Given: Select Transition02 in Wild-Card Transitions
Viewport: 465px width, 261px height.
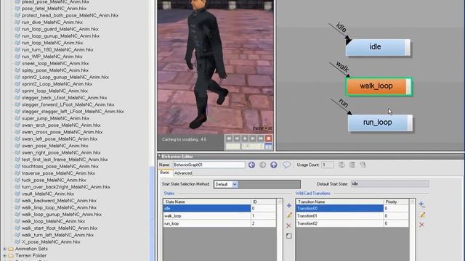Looking at the screenshot, I should tap(352, 224).
